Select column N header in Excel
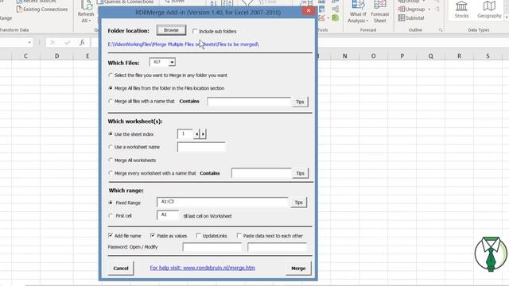Image resolution: width=509 pixels, height=286 pixels. [344, 56]
